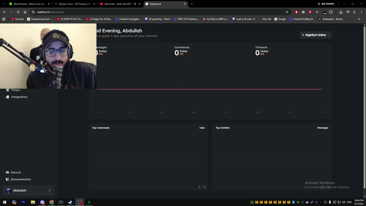Click the Top Commands heading
This screenshot has height=206, width=366.
[101, 128]
